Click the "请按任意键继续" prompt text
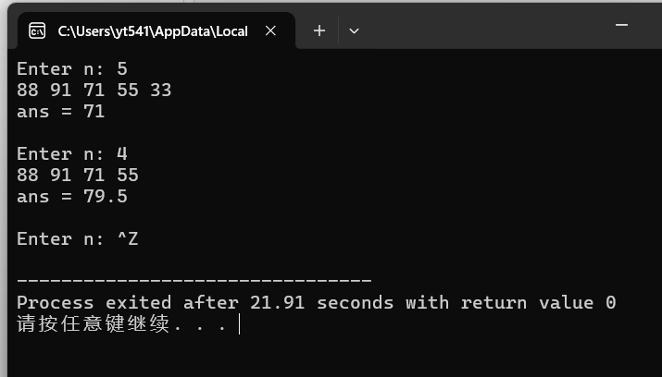 coord(94,324)
